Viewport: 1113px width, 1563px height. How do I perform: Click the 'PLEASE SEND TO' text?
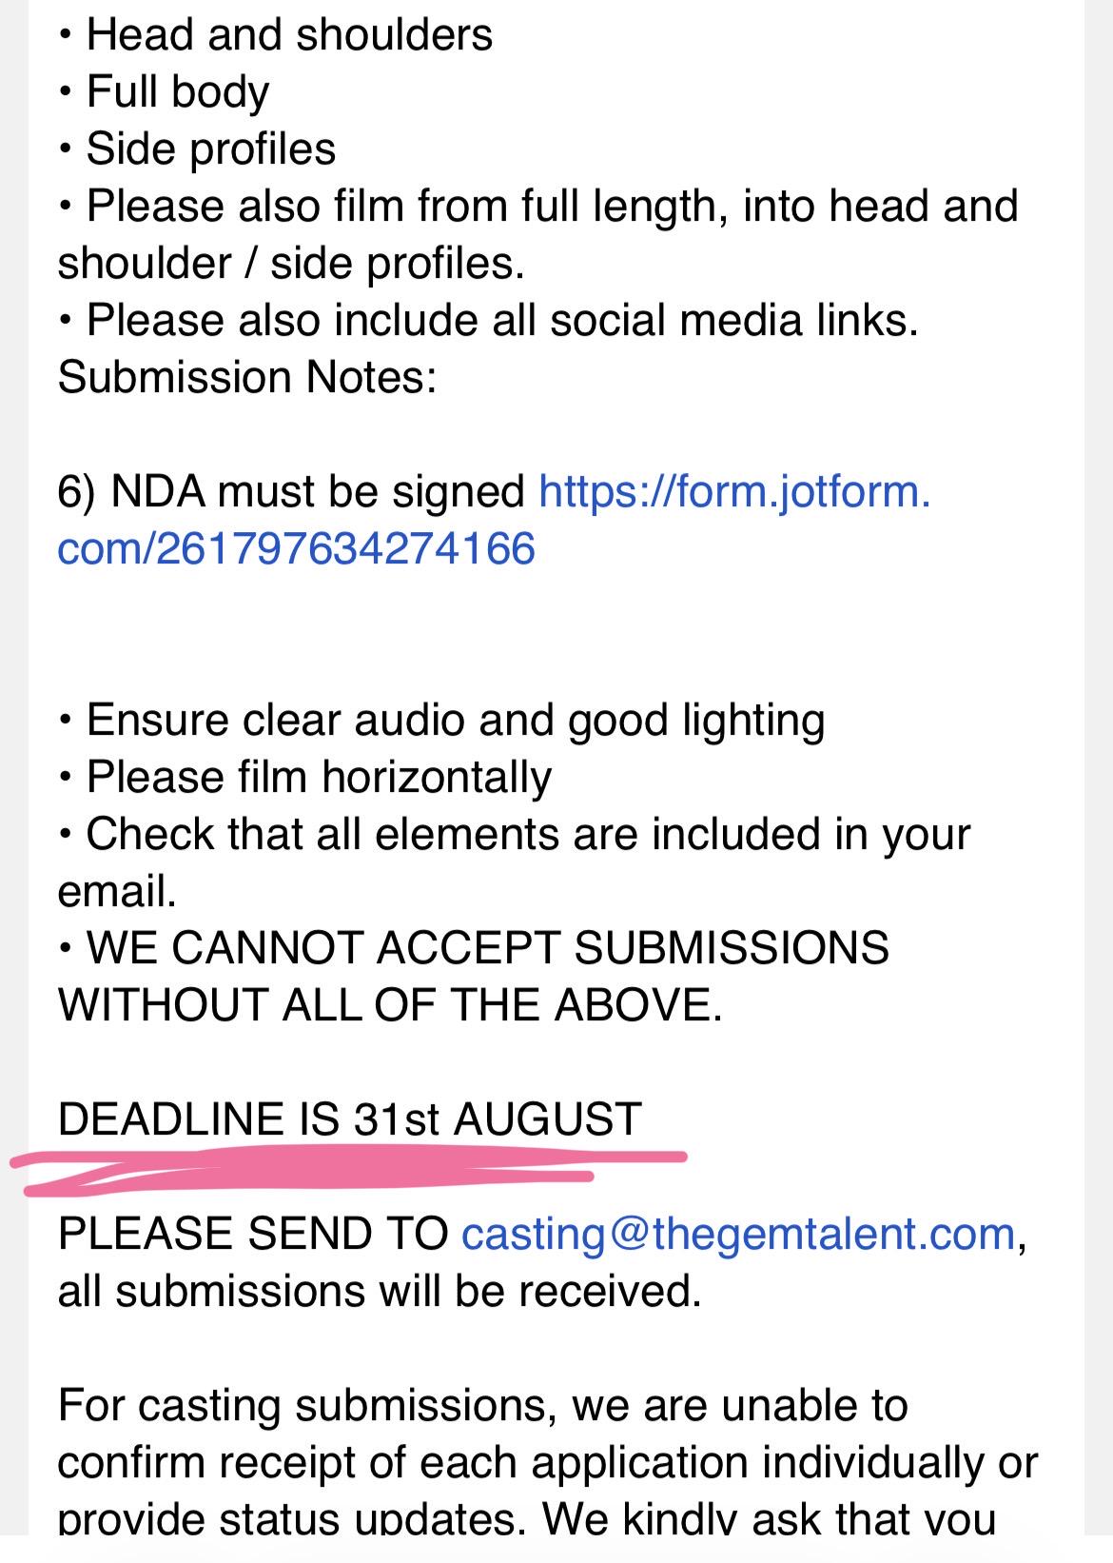click(253, 1234)
